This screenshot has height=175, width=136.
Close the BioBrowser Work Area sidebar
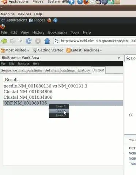tap(119, 58)
